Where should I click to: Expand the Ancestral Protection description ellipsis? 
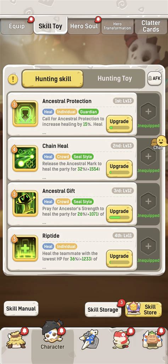pyautogui.click(x=44, y=134)
